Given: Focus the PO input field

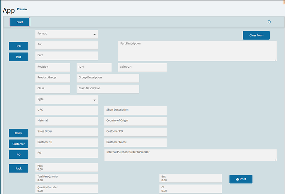Looking at the screenshot, I should pyautogui.click(x=66, y=153).
